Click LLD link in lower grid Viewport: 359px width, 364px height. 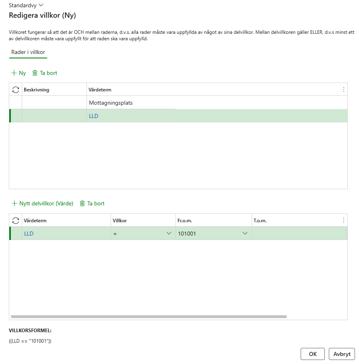29,234
